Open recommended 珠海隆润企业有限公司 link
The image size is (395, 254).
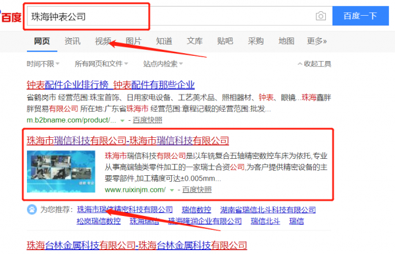205,221
